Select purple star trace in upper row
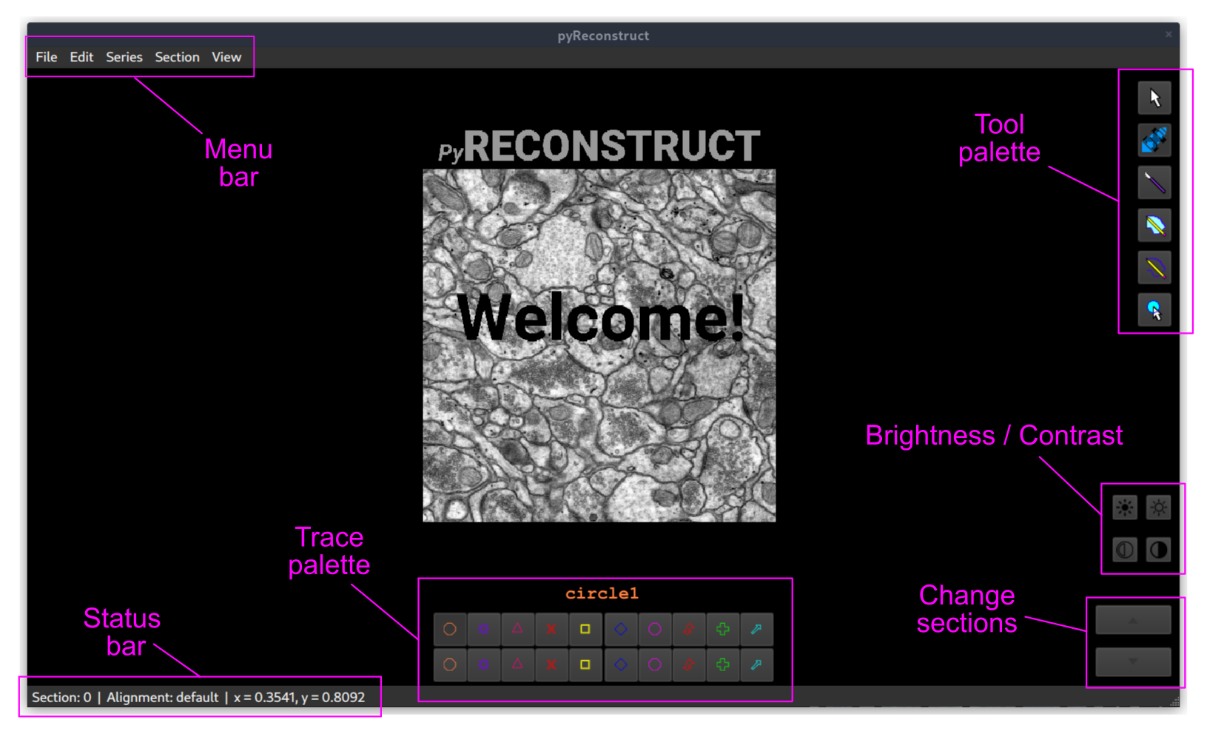The height and width of the screenshot is (731, 1207). point(484,630)
